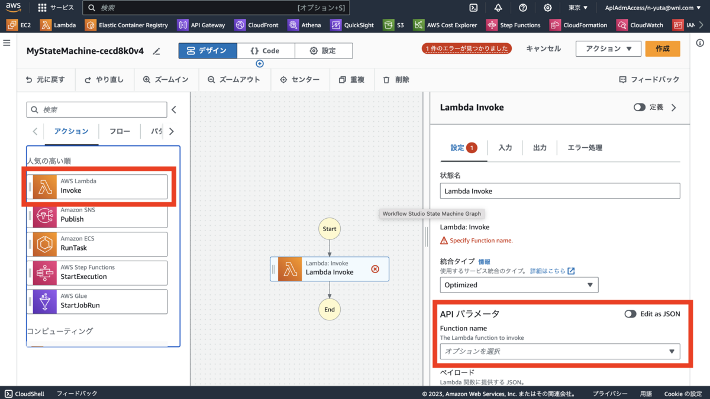Expand the inspector panel chevron
710x399 pixels.
[x=674, y=108]
